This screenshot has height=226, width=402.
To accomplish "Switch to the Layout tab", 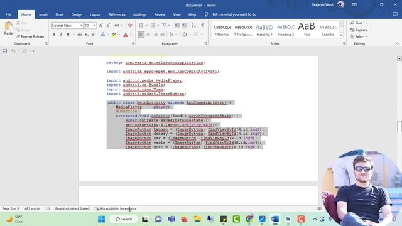I will coord(95,14).
